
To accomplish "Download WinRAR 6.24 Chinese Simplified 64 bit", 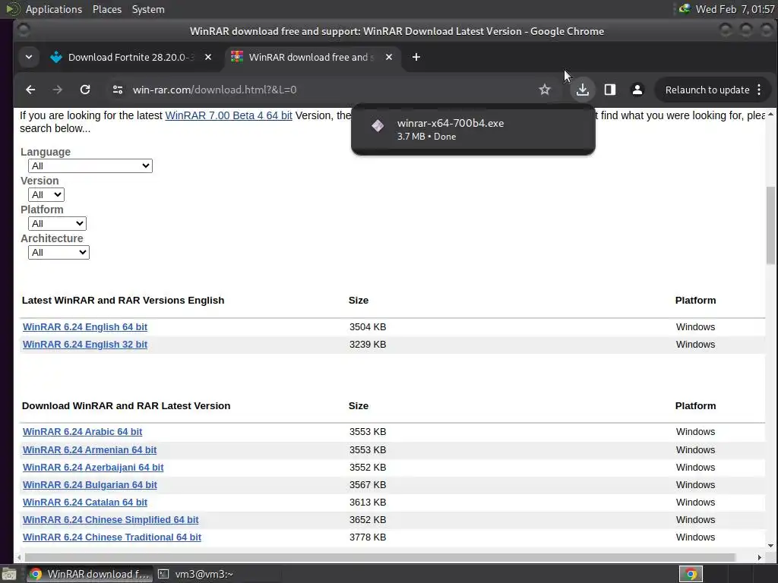I will tap(111, 519).
